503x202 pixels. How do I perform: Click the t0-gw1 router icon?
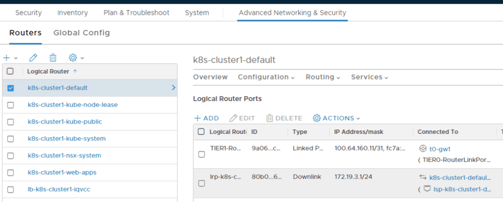[422, 149]
